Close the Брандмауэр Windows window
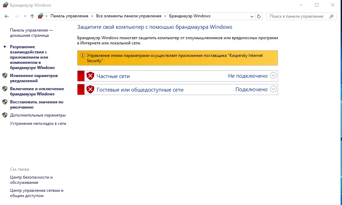Screen dimensions: 342x205 pos(332,5)
